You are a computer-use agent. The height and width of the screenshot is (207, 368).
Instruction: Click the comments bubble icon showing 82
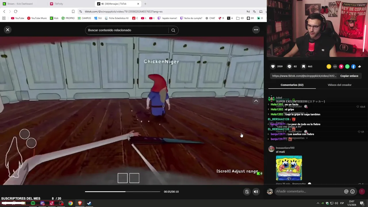click(290, 66)
